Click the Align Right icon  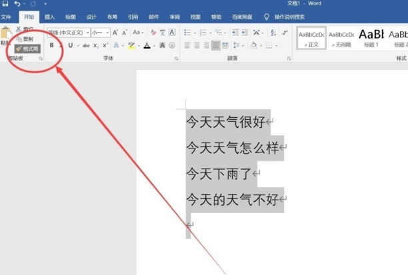point(206,45)
